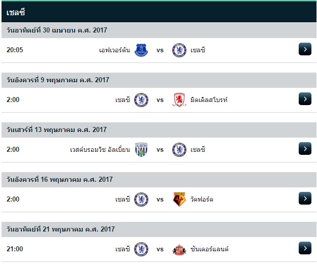Click the 30 เมษายน 2017 date header
This screenshot has width=317, height=264.
(x=56, y=30)
